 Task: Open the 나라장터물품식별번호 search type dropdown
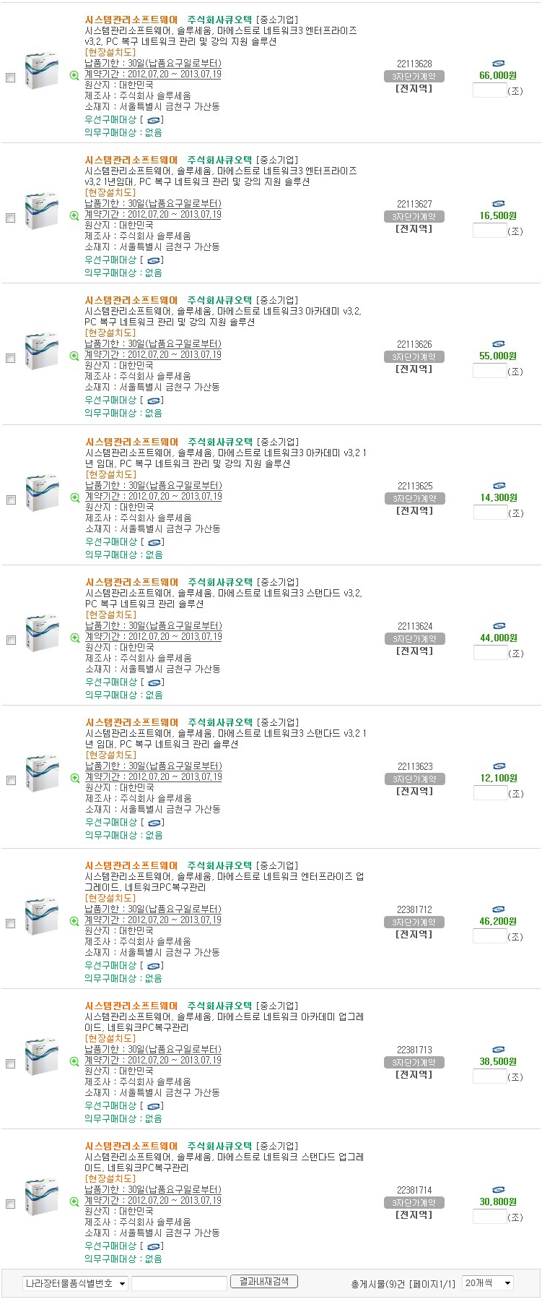75,1283
